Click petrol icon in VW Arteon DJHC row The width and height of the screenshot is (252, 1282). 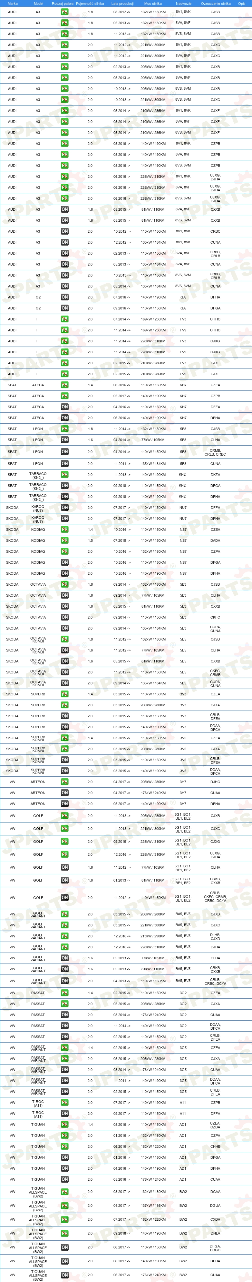click(65, 782)
